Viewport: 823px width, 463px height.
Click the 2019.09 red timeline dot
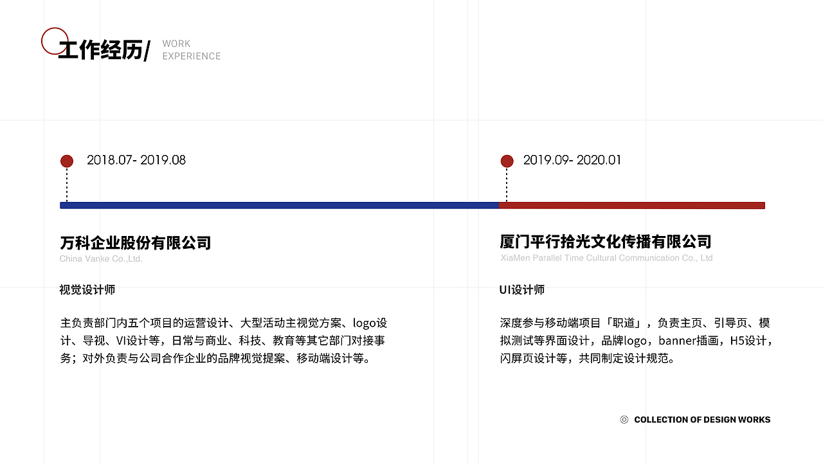[x=507, y=161]
